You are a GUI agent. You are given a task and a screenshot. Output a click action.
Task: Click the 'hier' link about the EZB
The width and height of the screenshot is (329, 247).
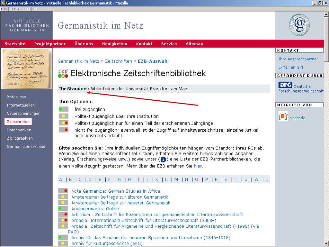[198, 166]
